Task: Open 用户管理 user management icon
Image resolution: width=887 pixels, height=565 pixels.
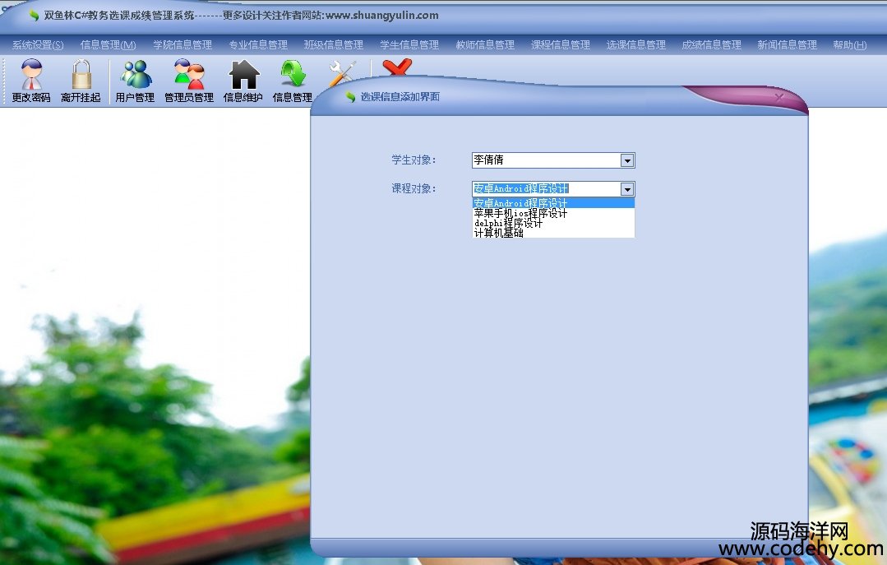Action: click(x=136, y=75)
